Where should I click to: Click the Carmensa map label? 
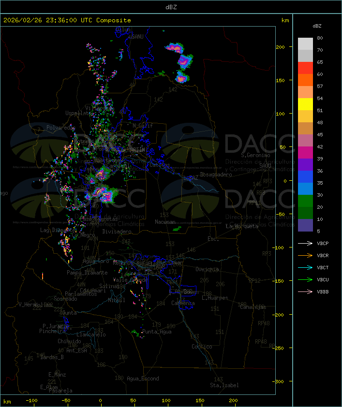(x=183, y=303)
